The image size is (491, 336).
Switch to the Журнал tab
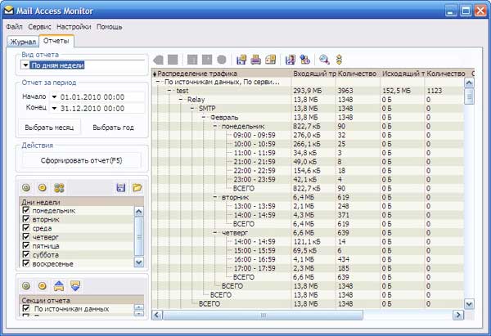pyautogui.click(x=23, y=42)
